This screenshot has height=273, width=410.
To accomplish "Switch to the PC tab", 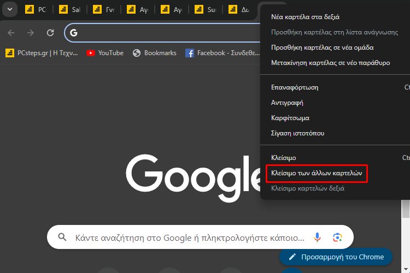I will [36, 10].
